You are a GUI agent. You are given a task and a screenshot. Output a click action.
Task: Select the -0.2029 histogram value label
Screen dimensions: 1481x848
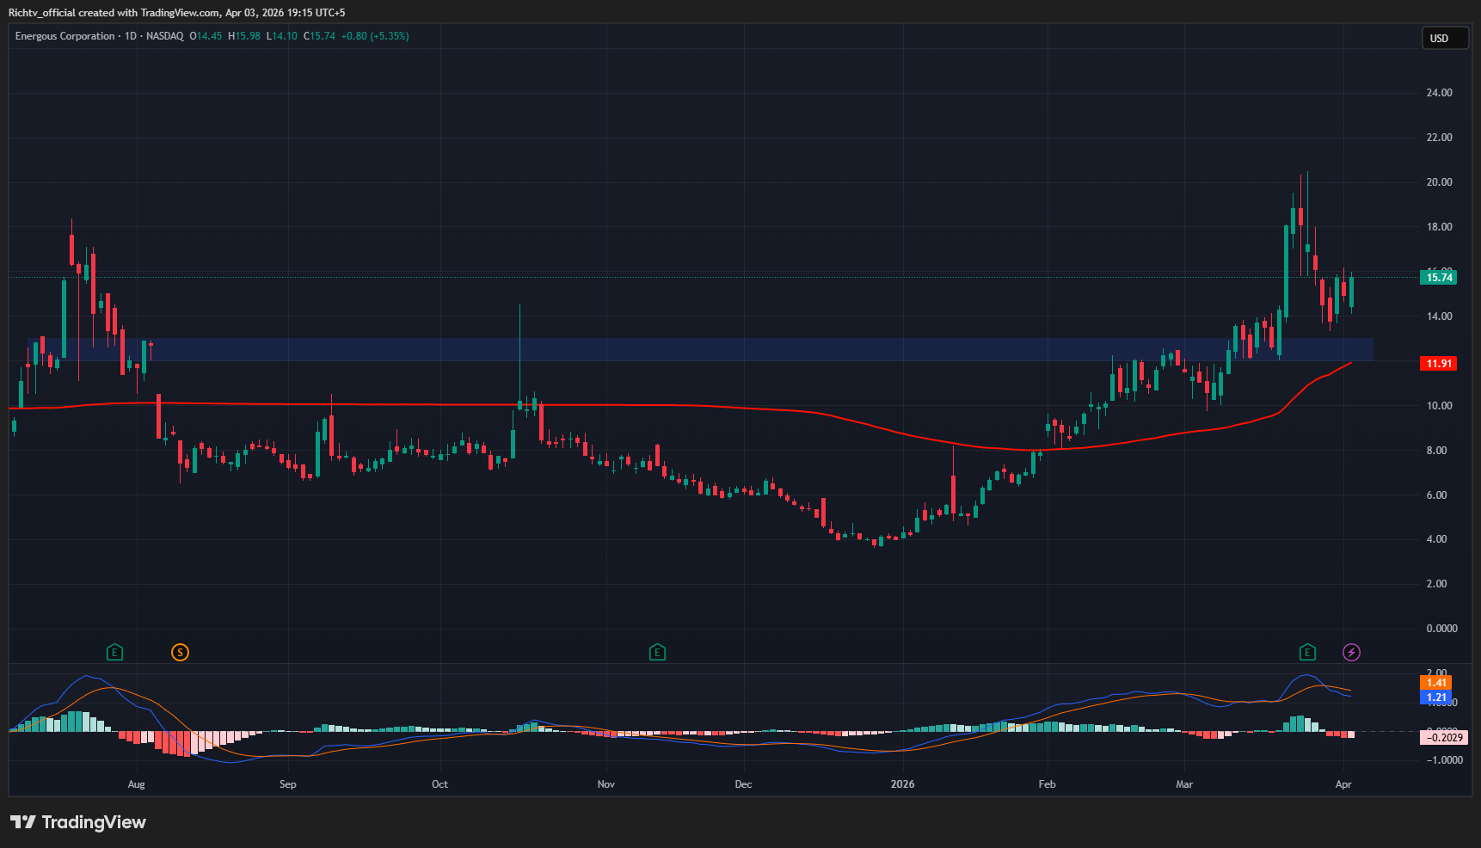click(1444, 737)
